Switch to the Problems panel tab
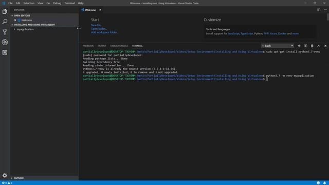This screenshot has width=329, height=185. (x=88, y=46)
